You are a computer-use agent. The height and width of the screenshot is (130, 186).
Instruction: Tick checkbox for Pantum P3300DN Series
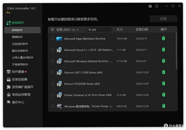coord(53,84)
